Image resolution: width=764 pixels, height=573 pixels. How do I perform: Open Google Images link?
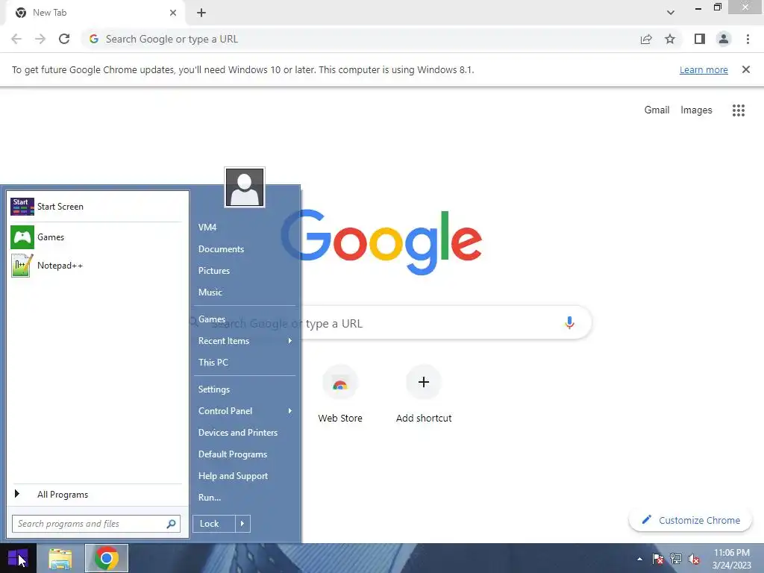pos(696,110)
